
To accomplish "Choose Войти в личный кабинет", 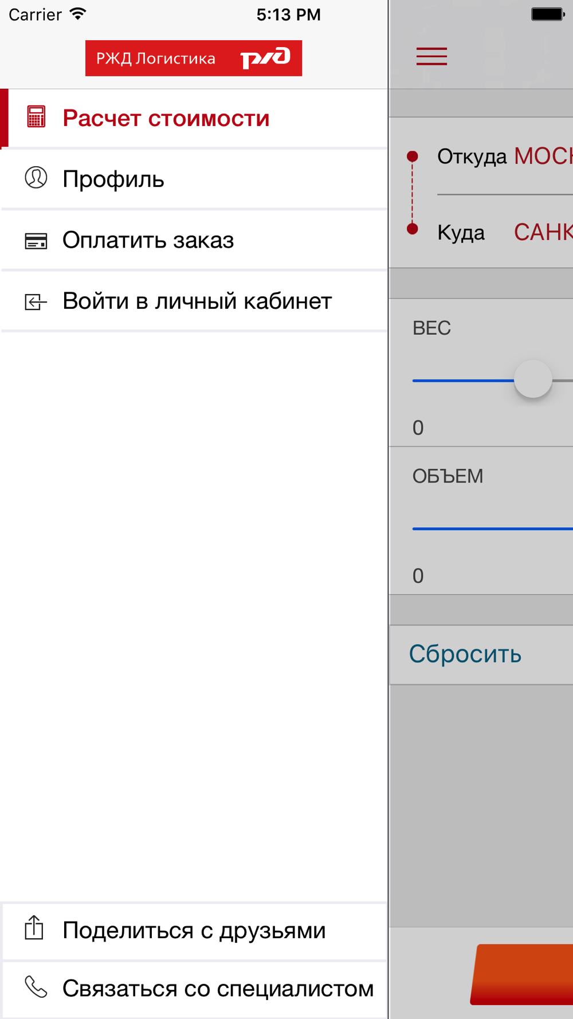I will click(194, 301).
